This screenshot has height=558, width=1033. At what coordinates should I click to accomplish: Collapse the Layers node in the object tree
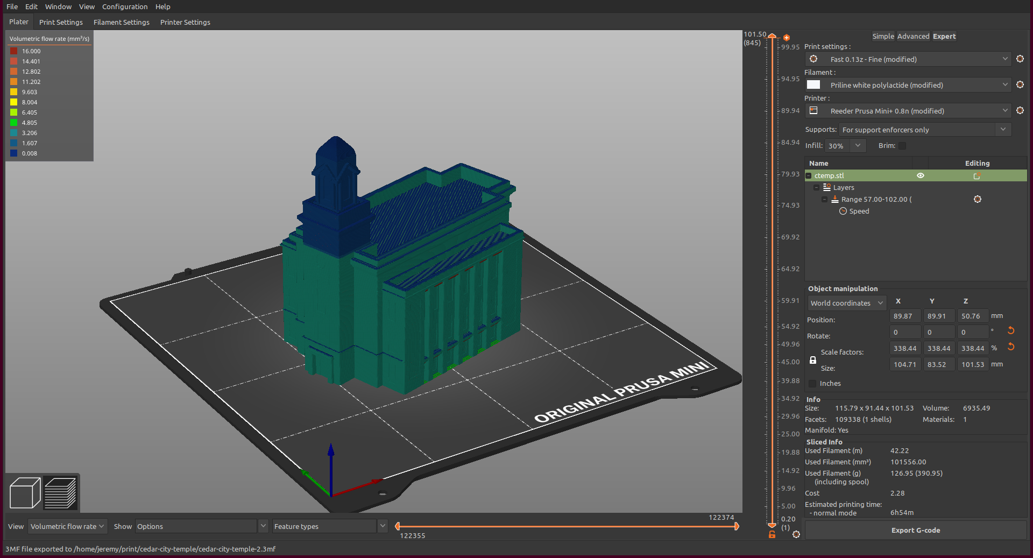[816, 187]
